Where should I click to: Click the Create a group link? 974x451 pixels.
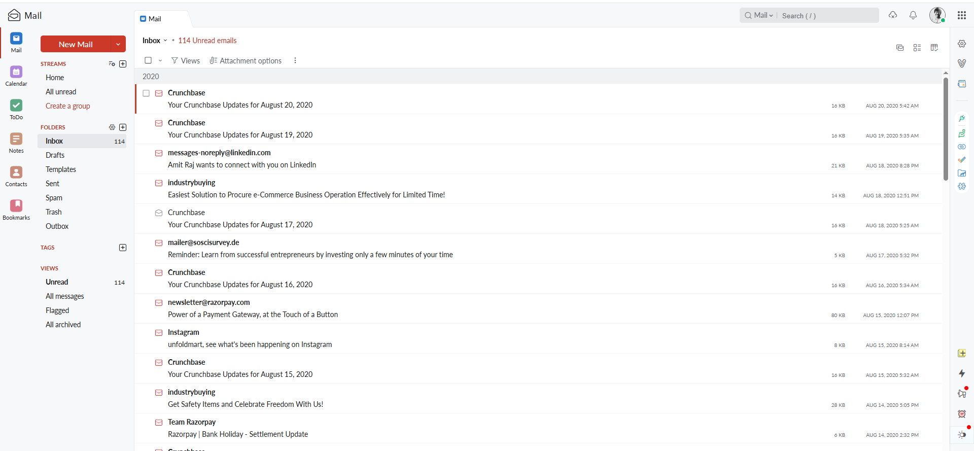click(x=68, y=106)
